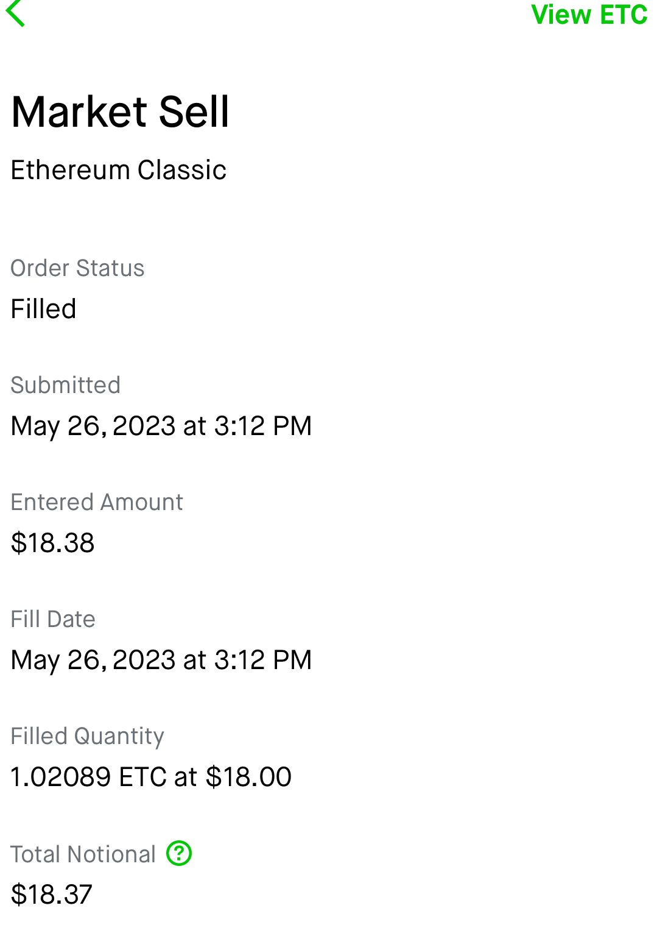Click the Order Status label

point(77,268)
